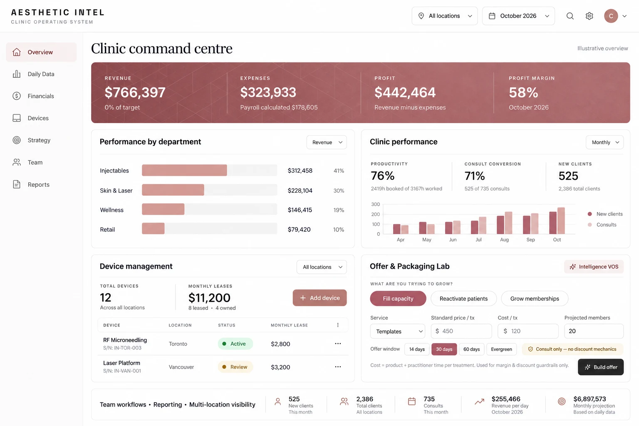Open settings gear icon
This screenshot has width=639, height=426.
[x=589, y=16]
